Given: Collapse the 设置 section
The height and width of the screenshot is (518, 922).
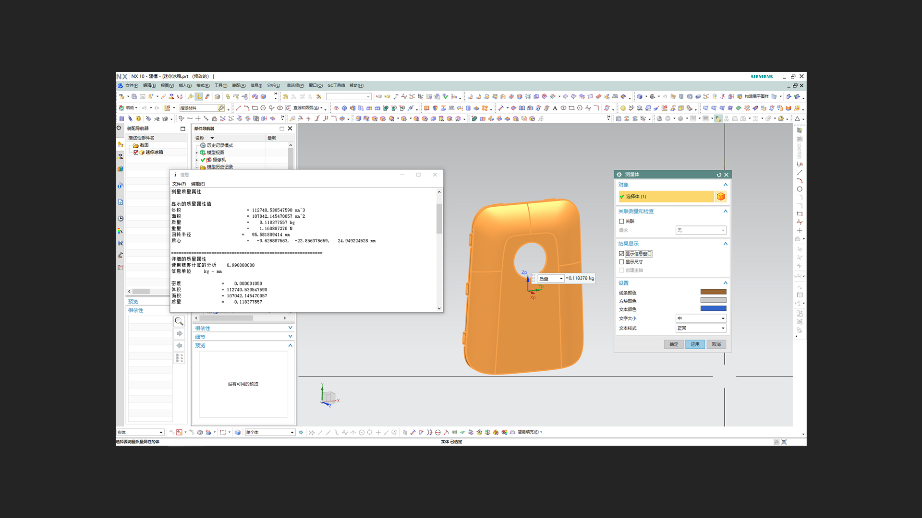Looking at the screenshot, I should pyautogui.click(x=725, y=283).
